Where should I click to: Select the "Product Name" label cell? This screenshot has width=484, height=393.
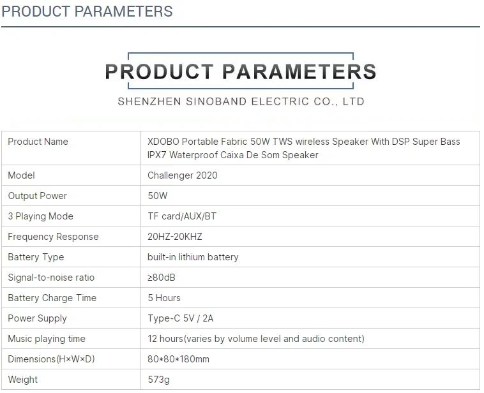click(x=38, y=142)
